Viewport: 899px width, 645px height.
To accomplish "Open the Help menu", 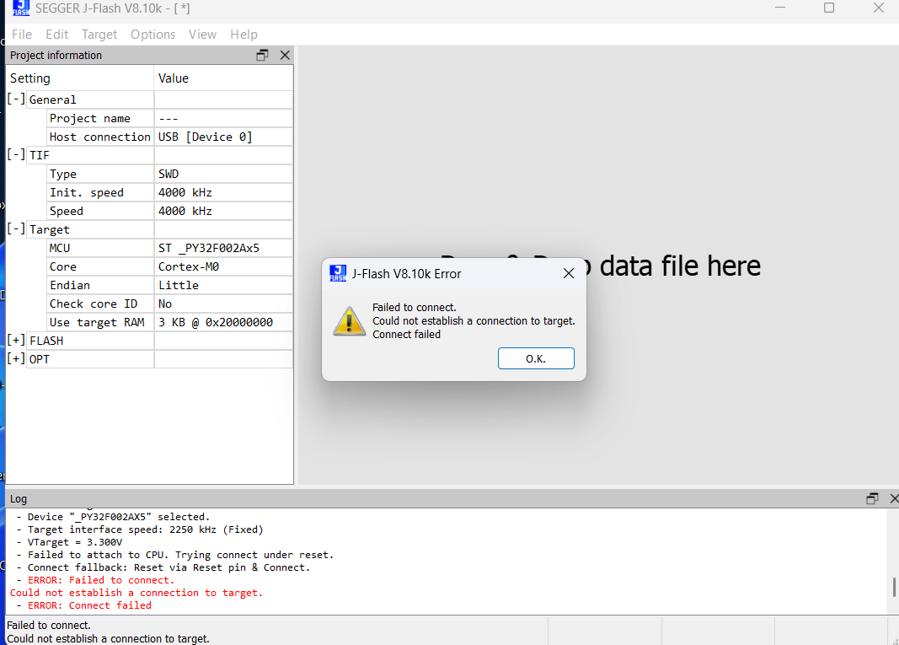I will [x=243, y=35].
